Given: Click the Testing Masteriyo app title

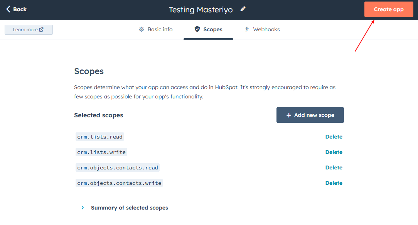Looking at the screenshot, I should point(201,10).
